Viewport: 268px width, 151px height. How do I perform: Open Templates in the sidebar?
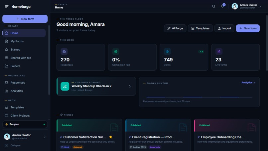(x=24, y=107)
